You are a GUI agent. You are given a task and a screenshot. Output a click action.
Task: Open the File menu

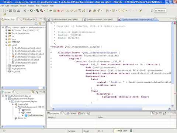[x=2, y=6]
